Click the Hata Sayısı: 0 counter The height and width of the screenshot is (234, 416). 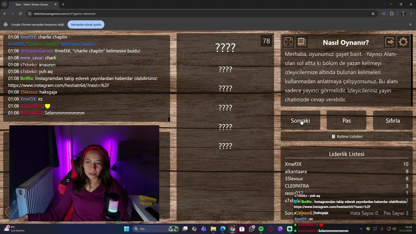click(x=364, y=213)
